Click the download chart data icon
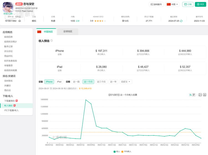Viewport: 208px width, 155px height. [205, 95]
